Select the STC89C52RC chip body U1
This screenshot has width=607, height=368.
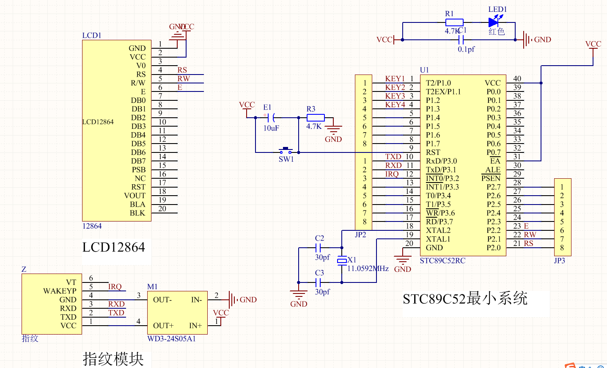(x=463, y=165)
